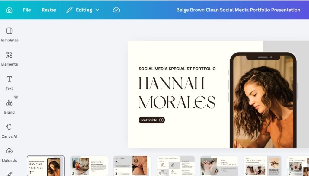Open the Templates panel
The height and width of the screenshot is (176, 309).
pyautogui.click(x=9, y=35)
